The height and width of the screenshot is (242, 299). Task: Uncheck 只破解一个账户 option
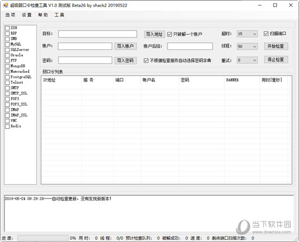(x=170, y=34)
